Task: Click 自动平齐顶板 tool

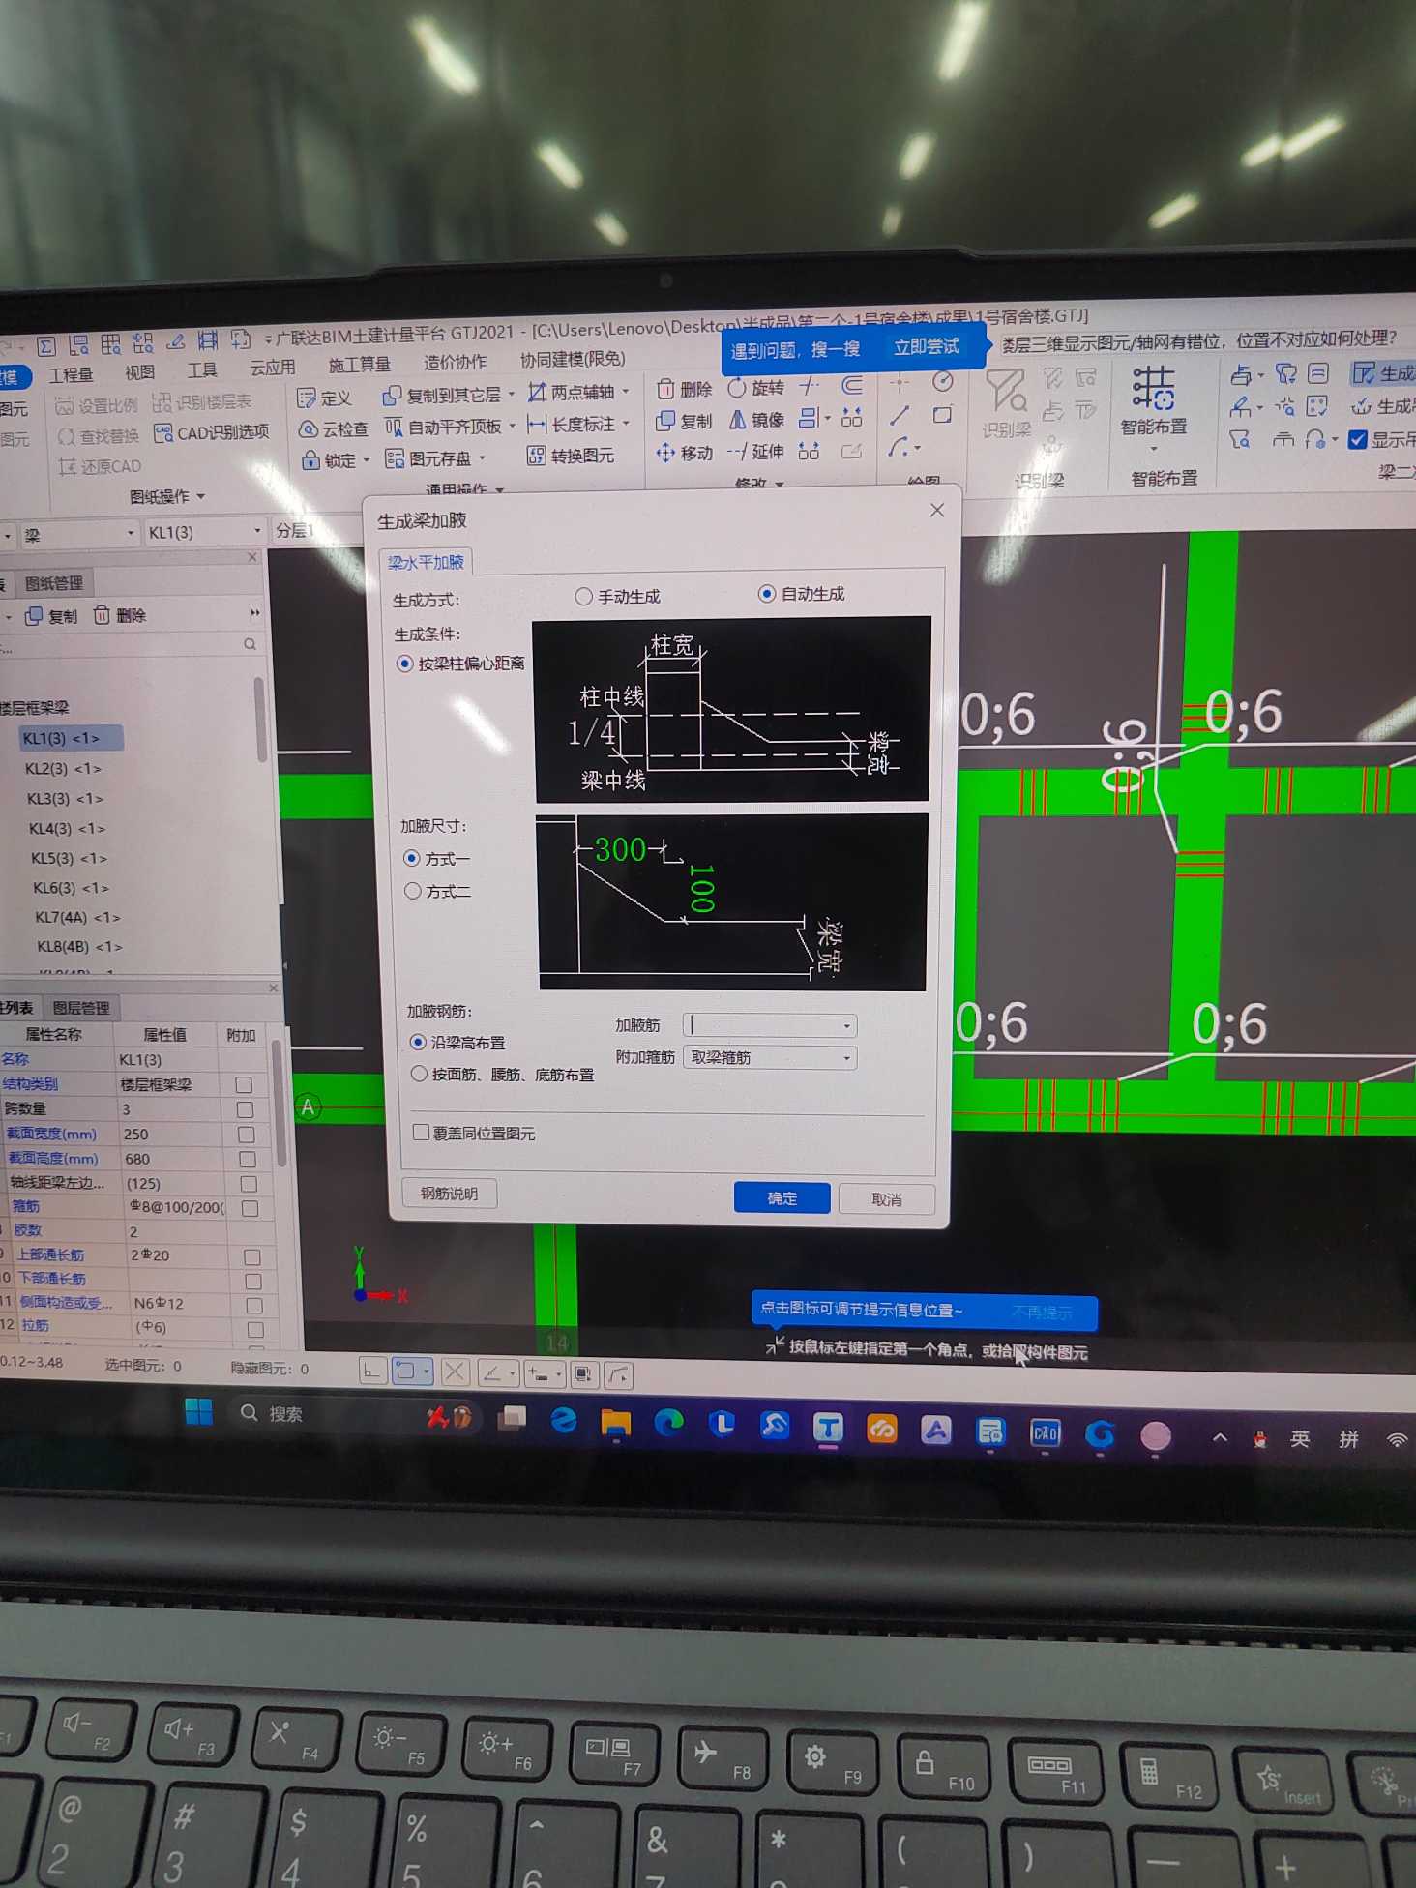Action: pos(443,427)
